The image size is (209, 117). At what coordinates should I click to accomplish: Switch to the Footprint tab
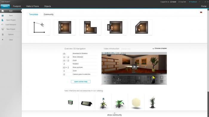pyautogui.click(x=17, y=6)
